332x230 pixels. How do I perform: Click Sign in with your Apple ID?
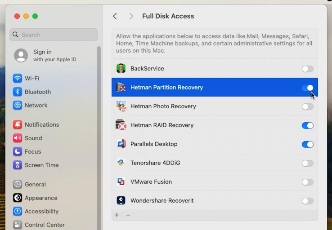coord(45,55)
